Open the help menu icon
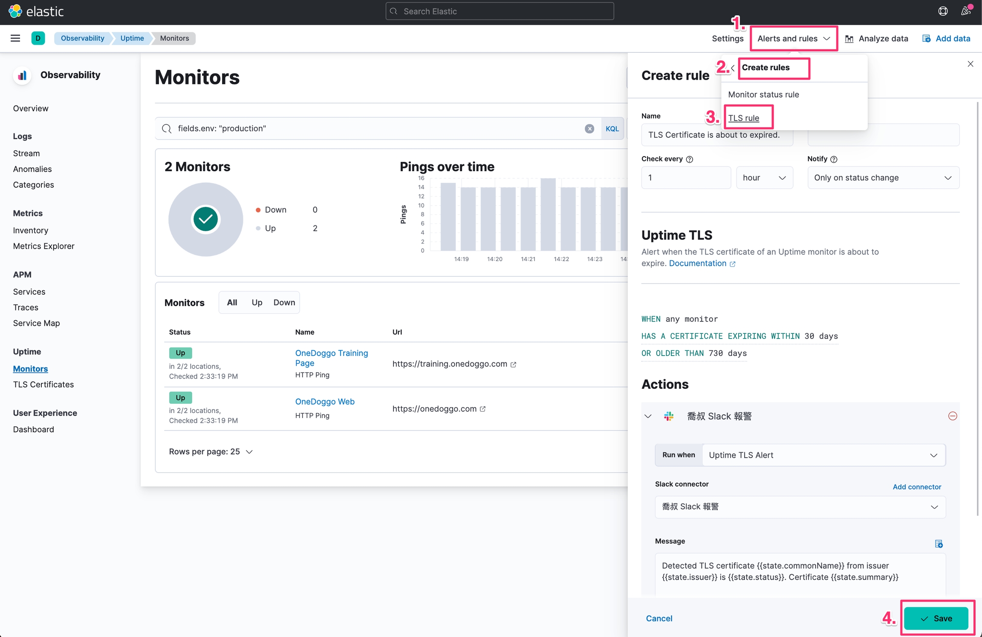982x637 pixels. pos(943,11)
